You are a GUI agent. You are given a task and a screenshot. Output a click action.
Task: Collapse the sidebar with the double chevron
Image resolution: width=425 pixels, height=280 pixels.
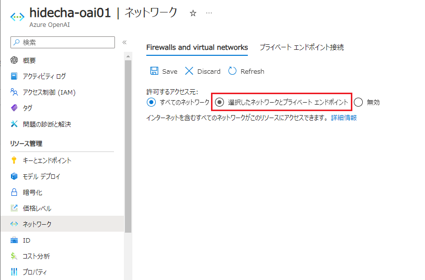(124, 42)
